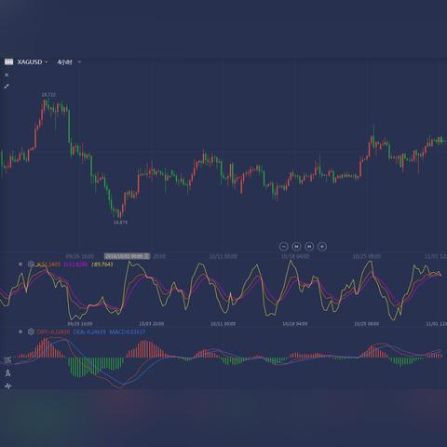Open the 4小时 timeframe dropdown
The width and height of the screenshot is (447, 447).
(69, 62)
